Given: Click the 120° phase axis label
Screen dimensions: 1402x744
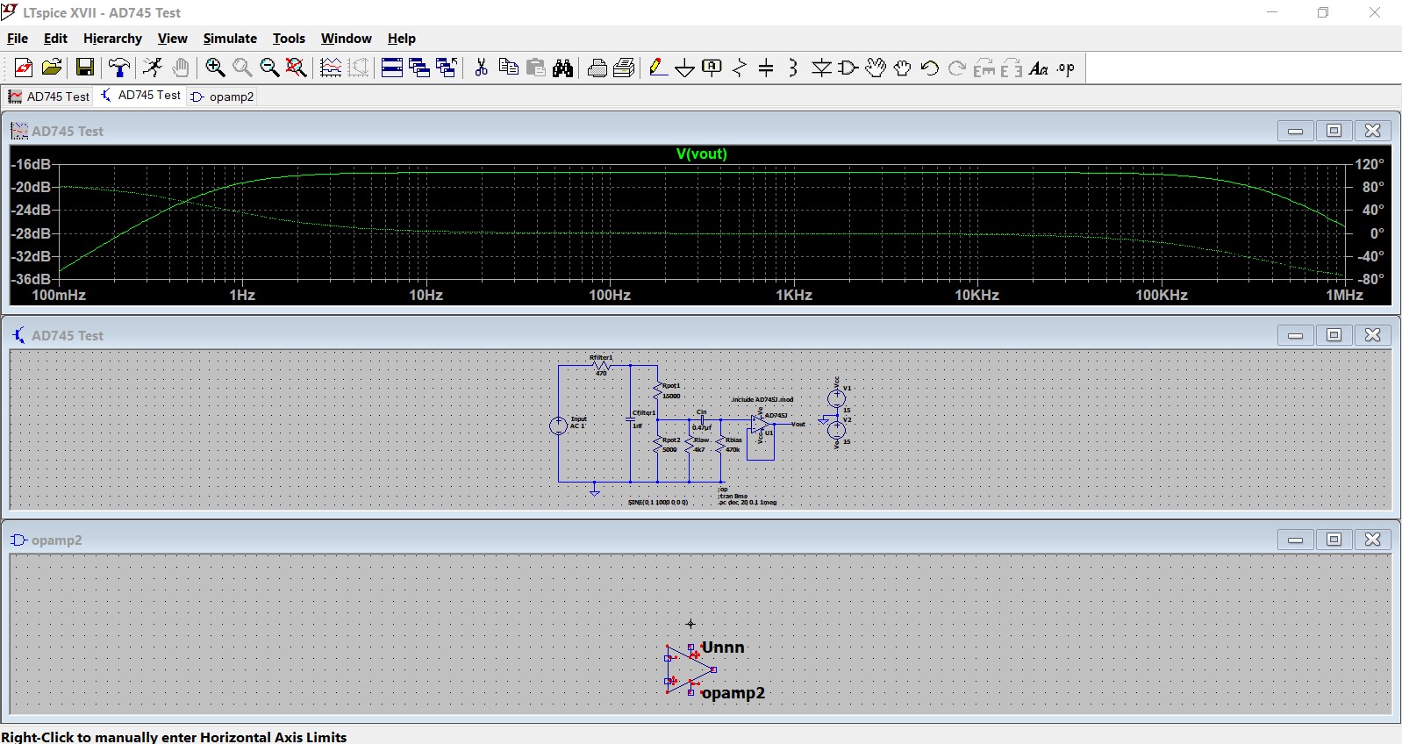Looking at the screenshot, I should coord(1370,164).
